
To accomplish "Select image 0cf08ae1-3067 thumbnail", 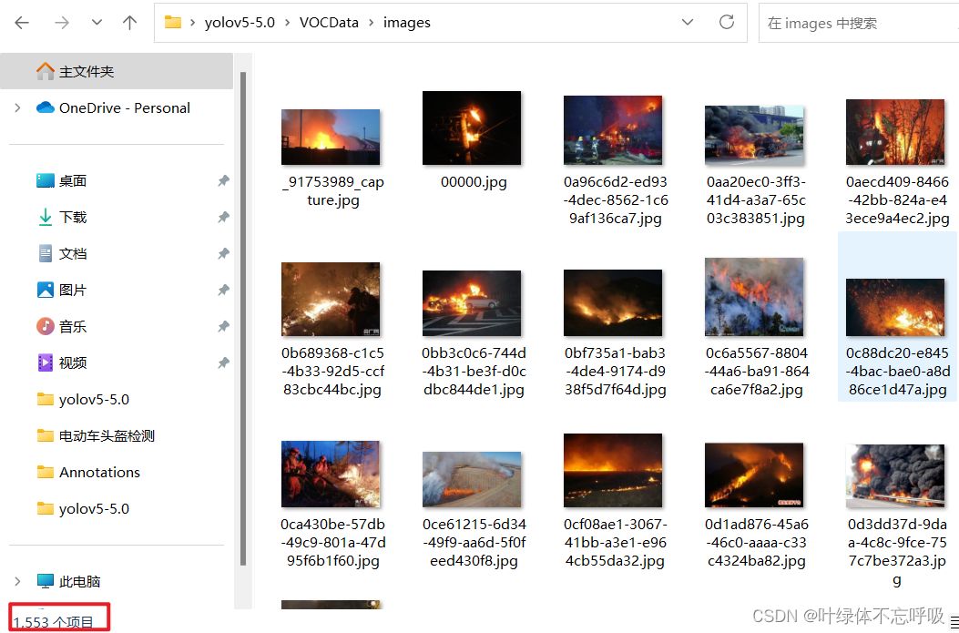I will [613, 470].
